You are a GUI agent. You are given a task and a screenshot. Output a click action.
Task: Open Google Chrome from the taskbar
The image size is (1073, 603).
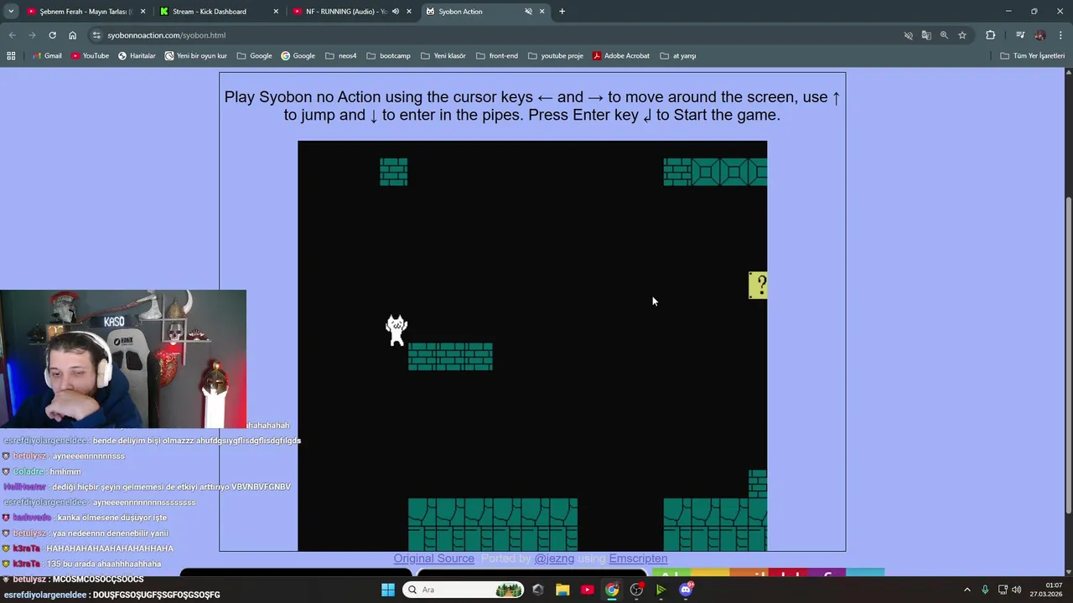tap(612, 590)
